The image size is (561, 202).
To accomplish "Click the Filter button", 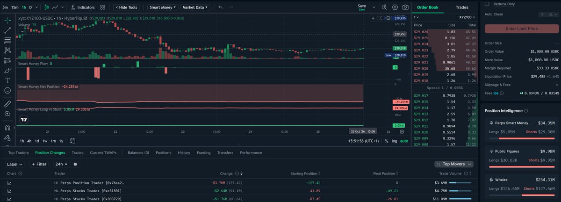I will [39, 164].
